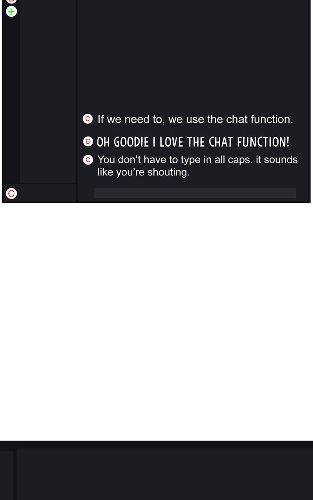The width and height of the screenshot is (313, 500).
Task: Click the lower window's main chat panel
Action: click(x=164, y=475)
